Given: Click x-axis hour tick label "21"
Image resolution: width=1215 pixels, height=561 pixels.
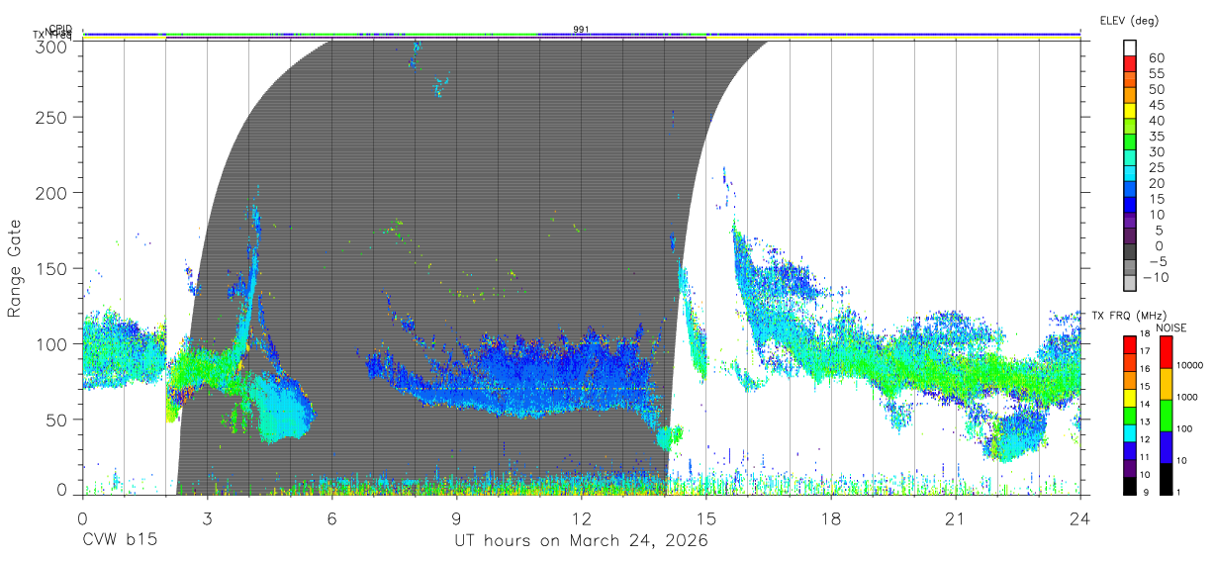Looking at the screenshot, I should [956, 518].
